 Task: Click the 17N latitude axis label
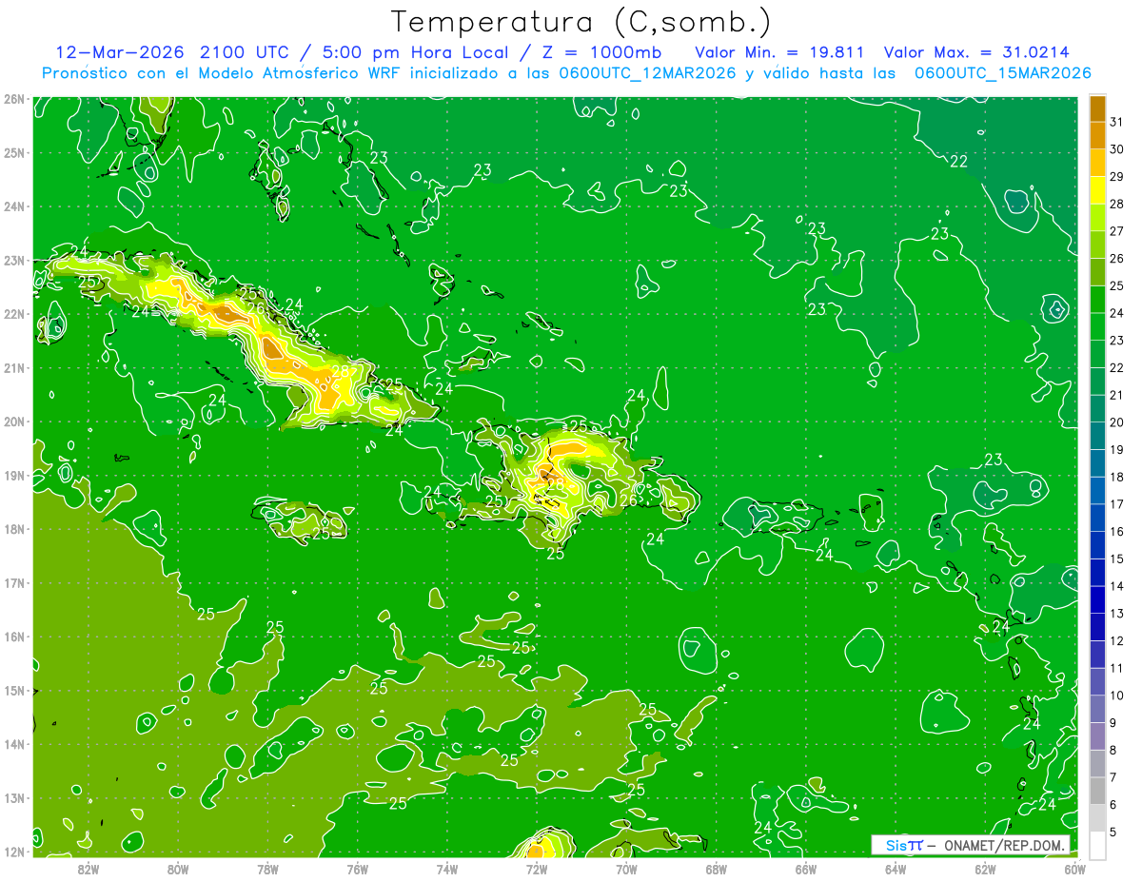click(14, 582)
